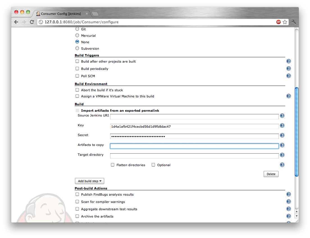Click the Source Jenkins URI input field
310x238 pixels.
(194, 117)
